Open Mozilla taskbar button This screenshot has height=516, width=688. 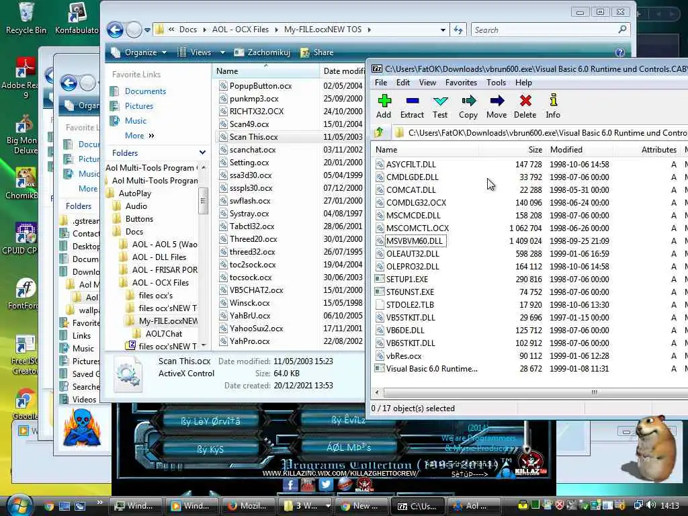(248, 505)
